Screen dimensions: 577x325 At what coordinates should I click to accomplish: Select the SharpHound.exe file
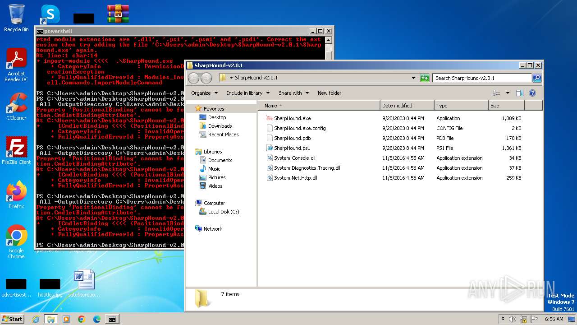[292, 118]
